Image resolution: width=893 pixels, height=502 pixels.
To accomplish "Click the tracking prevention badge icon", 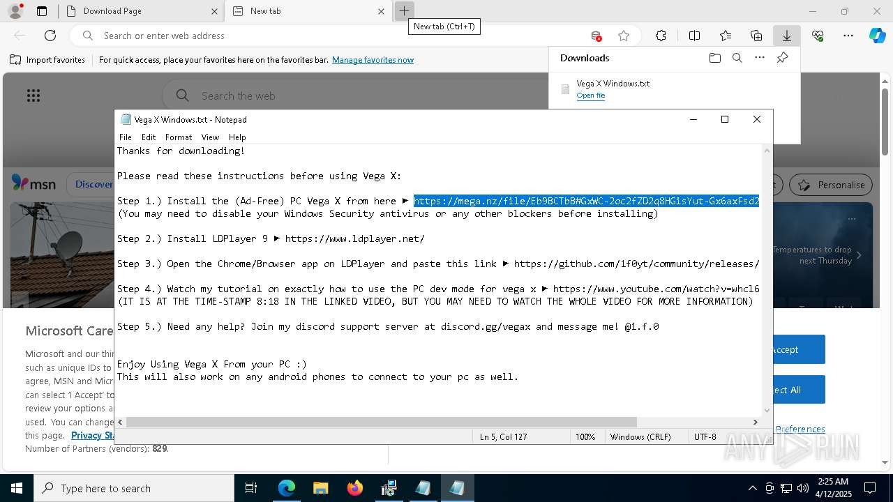I will point(596,36).
